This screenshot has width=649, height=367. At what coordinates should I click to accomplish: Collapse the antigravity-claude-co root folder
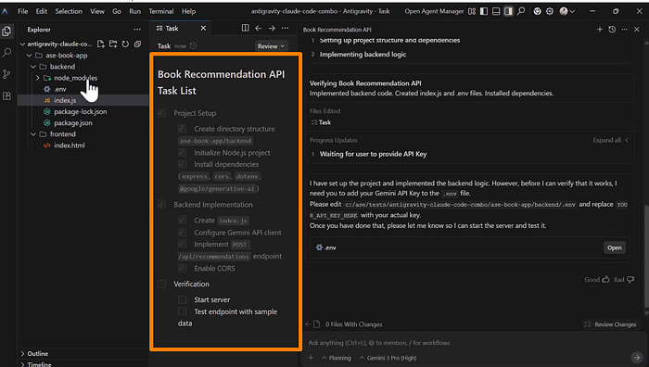[22, 44]
